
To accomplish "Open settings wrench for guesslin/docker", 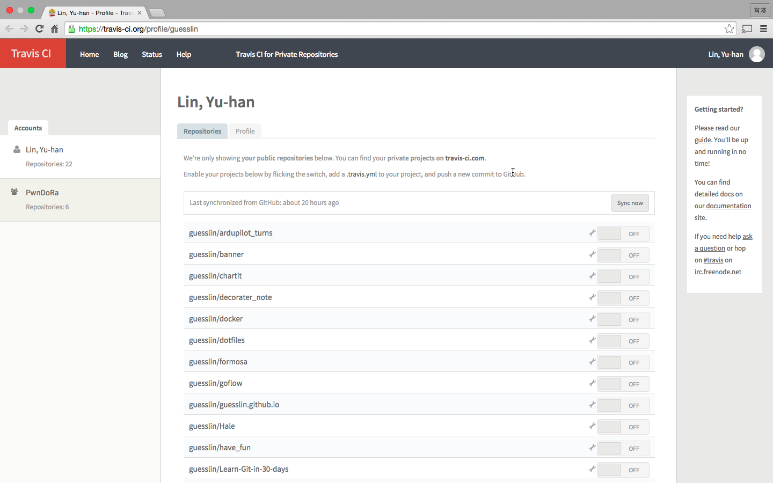I will click(x=592, y=319).
